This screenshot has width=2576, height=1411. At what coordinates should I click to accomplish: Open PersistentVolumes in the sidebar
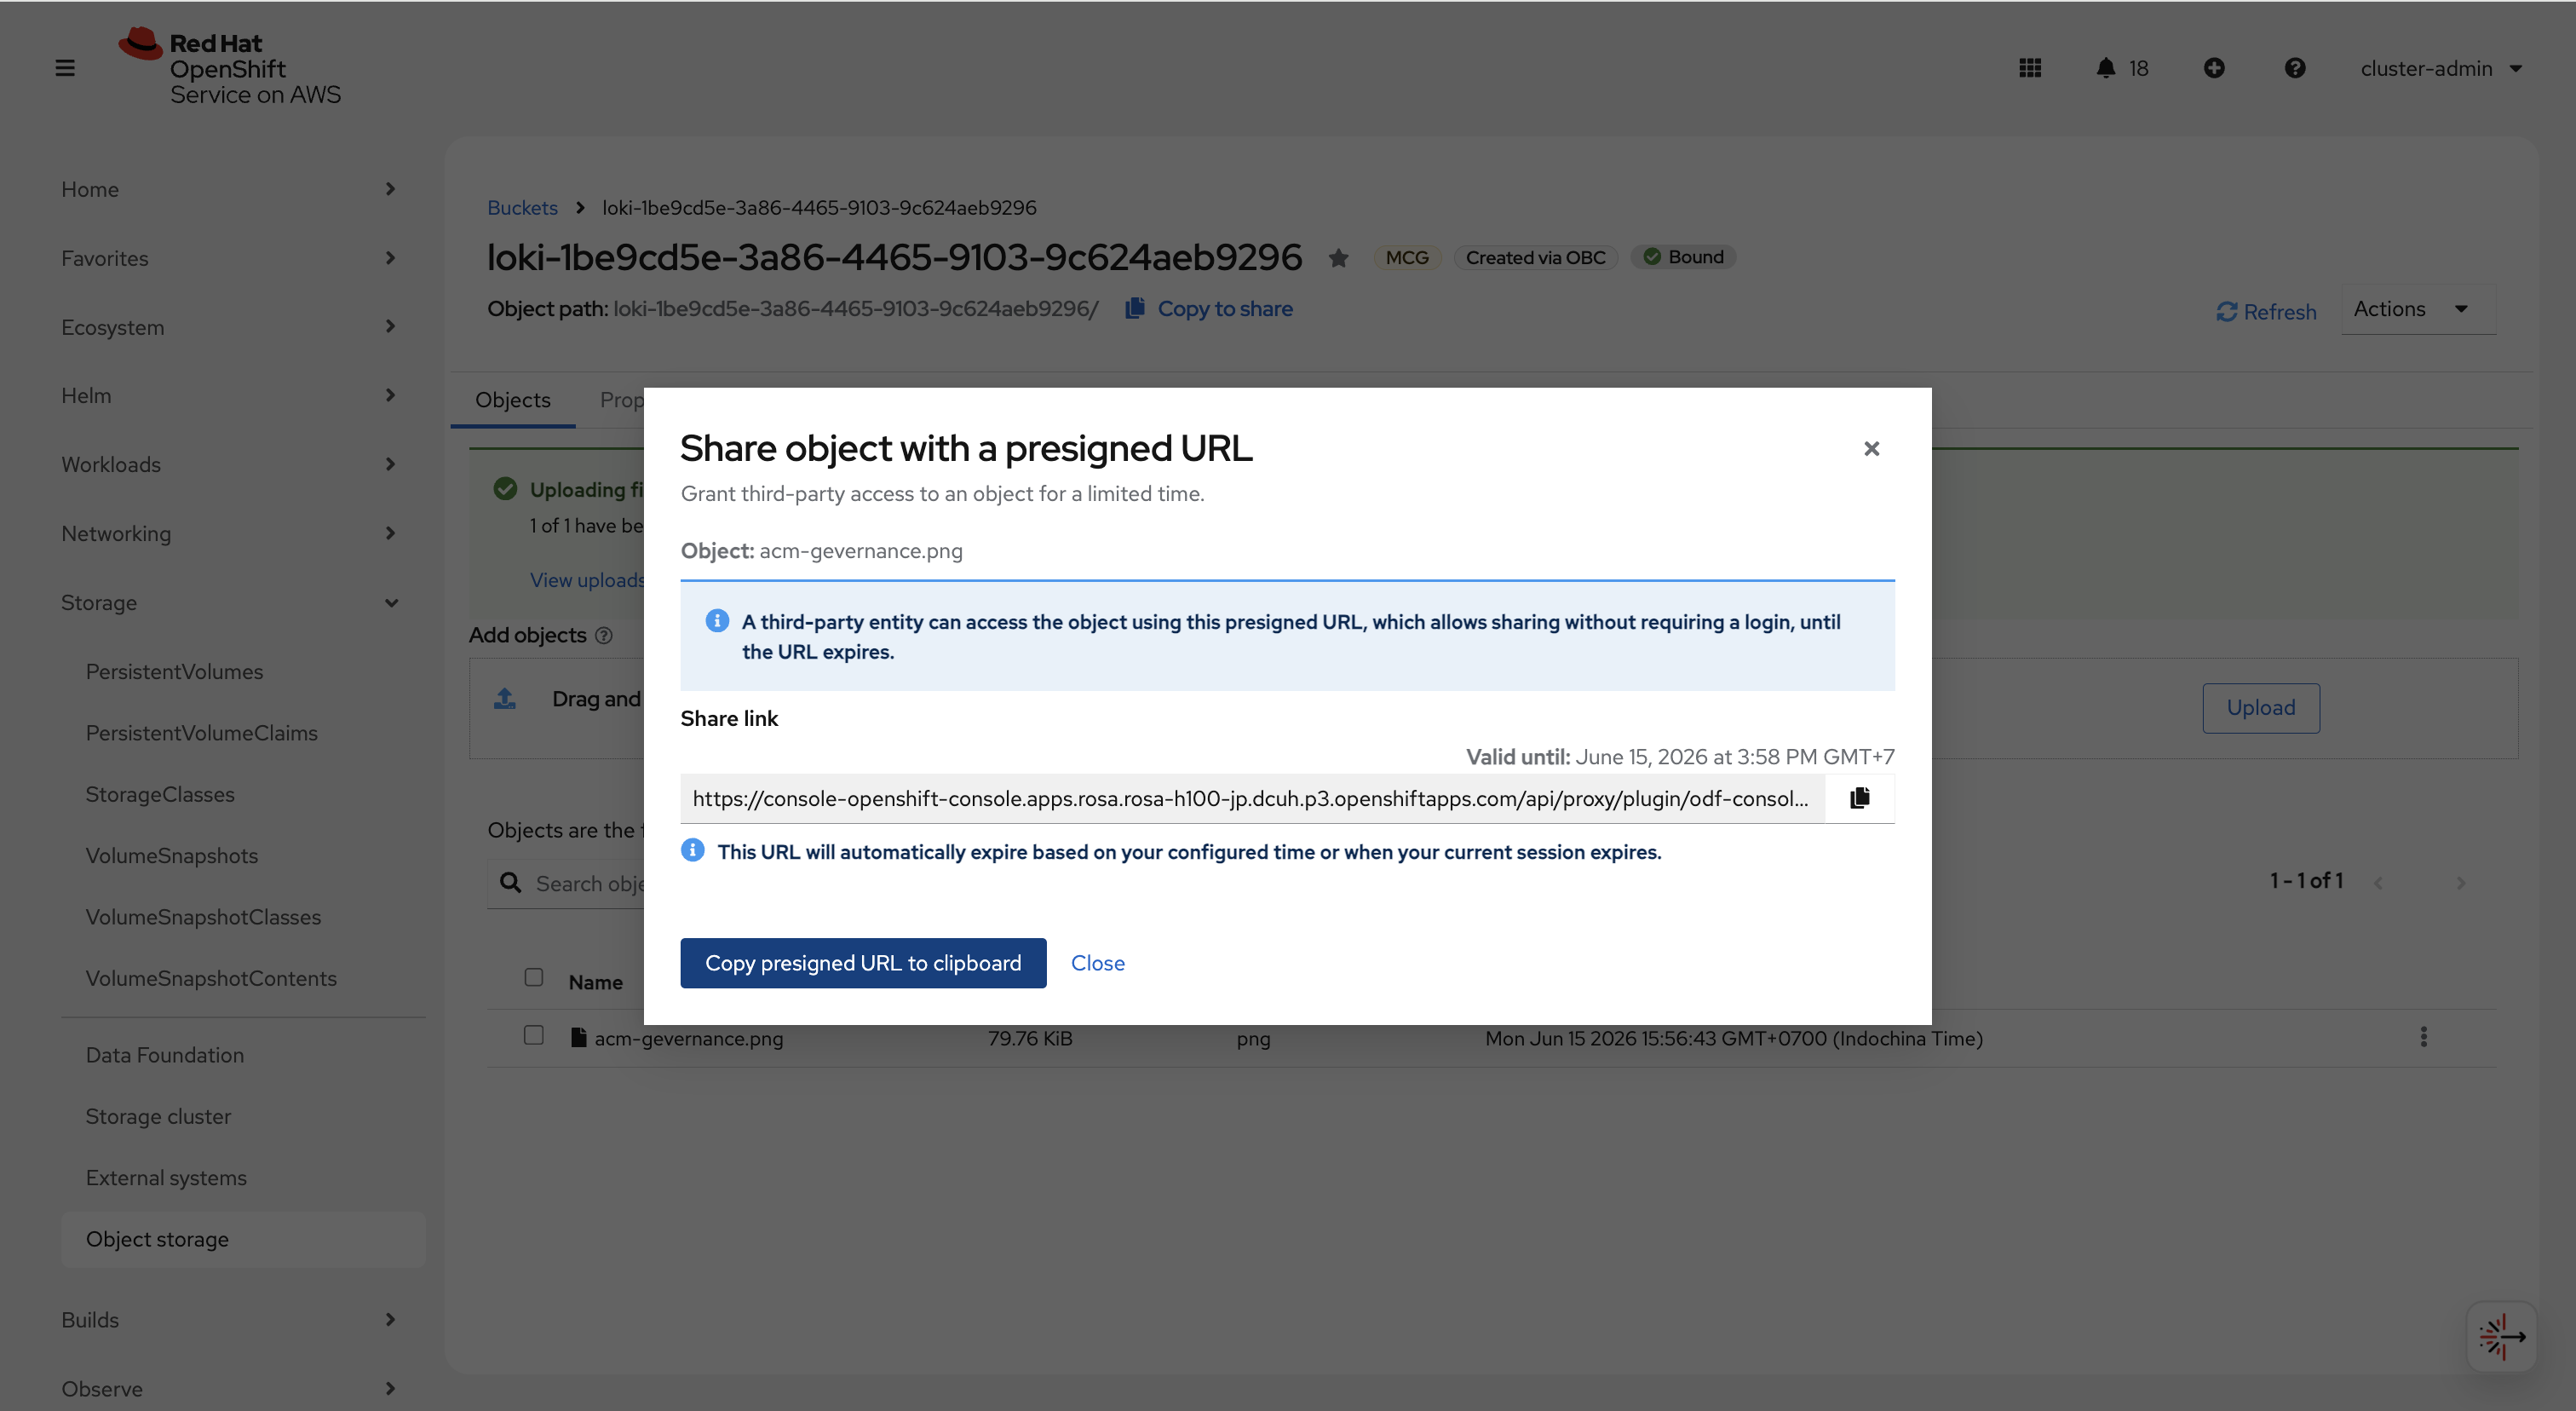(x=174, y=671)
